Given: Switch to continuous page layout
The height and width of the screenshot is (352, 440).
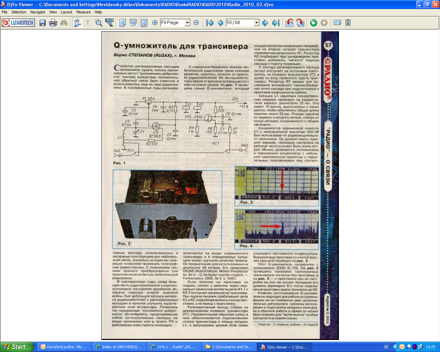Looking at the screenshot, I should pyautogui.click(x=133, y=23).
